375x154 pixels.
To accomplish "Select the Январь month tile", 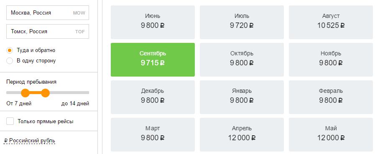I will pos(242,97).
